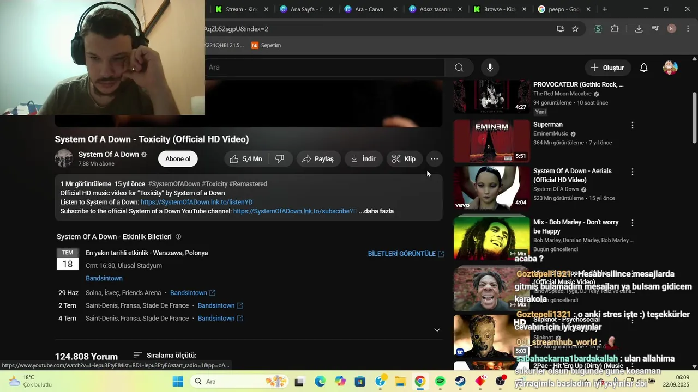This screenshot has height=392, width=698.
Task: Expand description with ...daha fazla
Action: [376, 211]
